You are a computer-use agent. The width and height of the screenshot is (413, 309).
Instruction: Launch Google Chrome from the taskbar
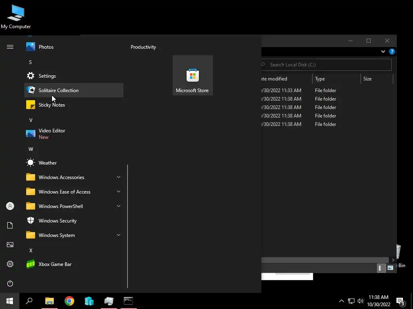point(69,301)
